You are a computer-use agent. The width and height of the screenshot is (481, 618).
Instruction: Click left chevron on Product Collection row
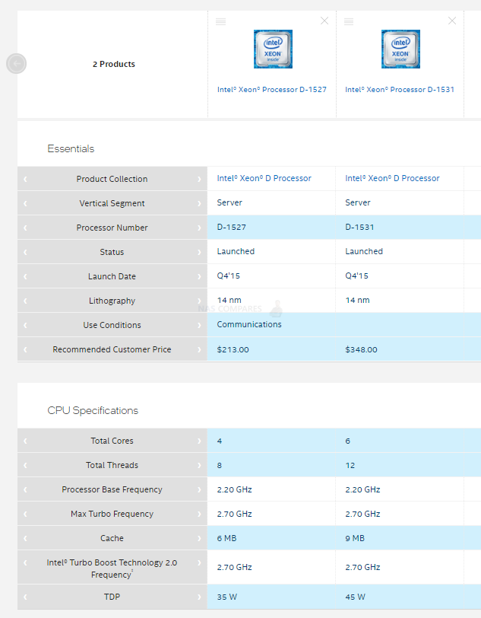(25, 180)
